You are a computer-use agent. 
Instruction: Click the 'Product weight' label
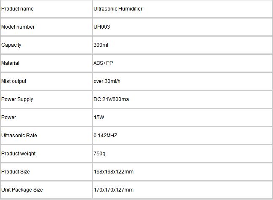(x=18, y=154)
